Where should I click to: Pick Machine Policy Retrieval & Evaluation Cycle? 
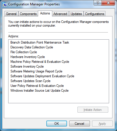pyautogui.click(x=40, y=62)
